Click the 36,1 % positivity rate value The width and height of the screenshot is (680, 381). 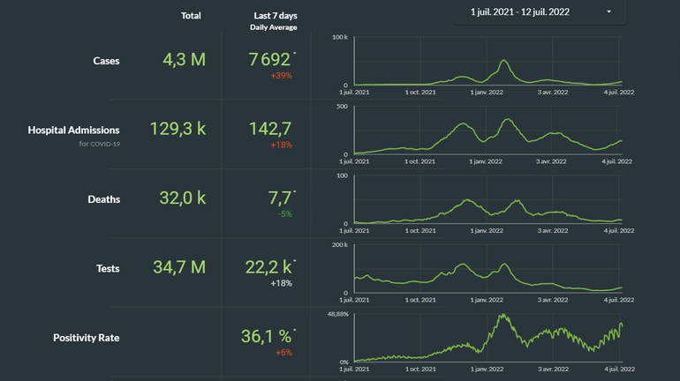click(266, 337)
